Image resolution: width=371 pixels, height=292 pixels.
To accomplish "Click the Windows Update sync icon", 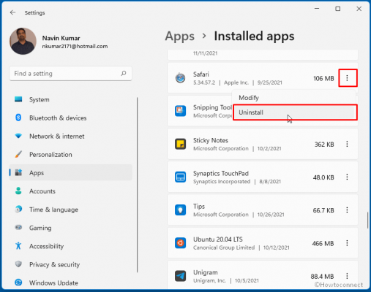I will pyautogui.click(x=18, y=283).
